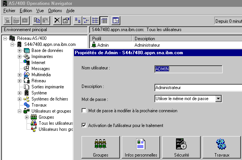Click the Groupes button in dialog
242x160 pixels.
pyautogui.click(x=101, y=147)
